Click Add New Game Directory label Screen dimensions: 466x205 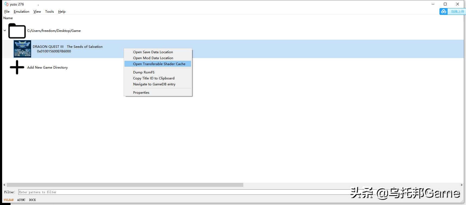click(x=47, y=68)
